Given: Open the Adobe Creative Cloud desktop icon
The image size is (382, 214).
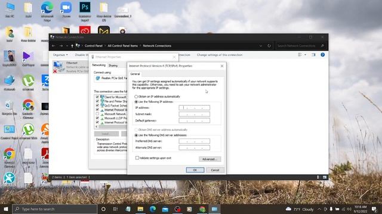Looking at the screenshot, I should coord(85,30).
